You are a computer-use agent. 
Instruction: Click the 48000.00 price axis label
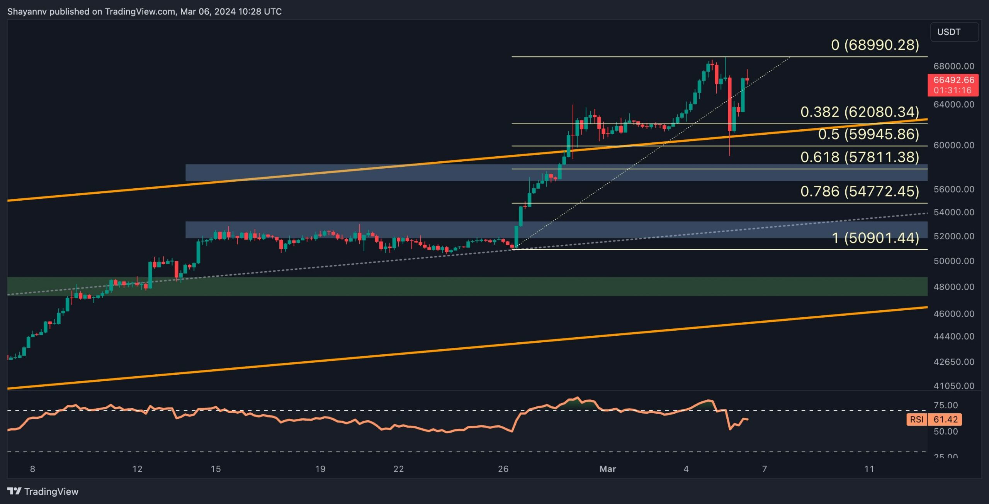[953, 287]
